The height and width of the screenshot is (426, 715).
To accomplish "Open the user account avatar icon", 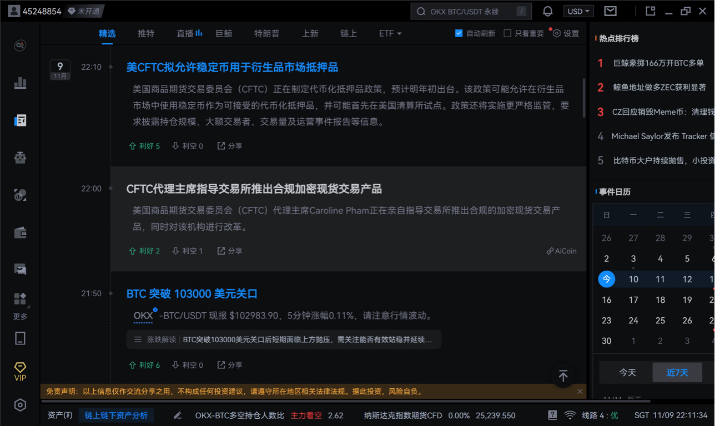I will (x=14, y=11).
